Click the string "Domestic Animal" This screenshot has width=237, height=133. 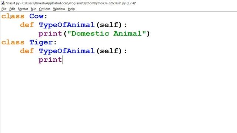tap(107, 34)
